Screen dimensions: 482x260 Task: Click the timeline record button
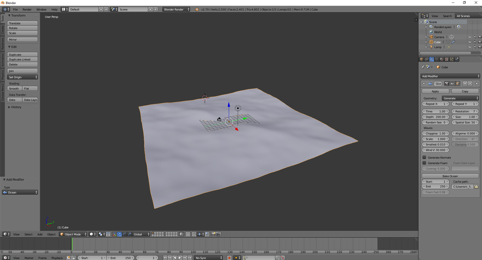point(229,258)
